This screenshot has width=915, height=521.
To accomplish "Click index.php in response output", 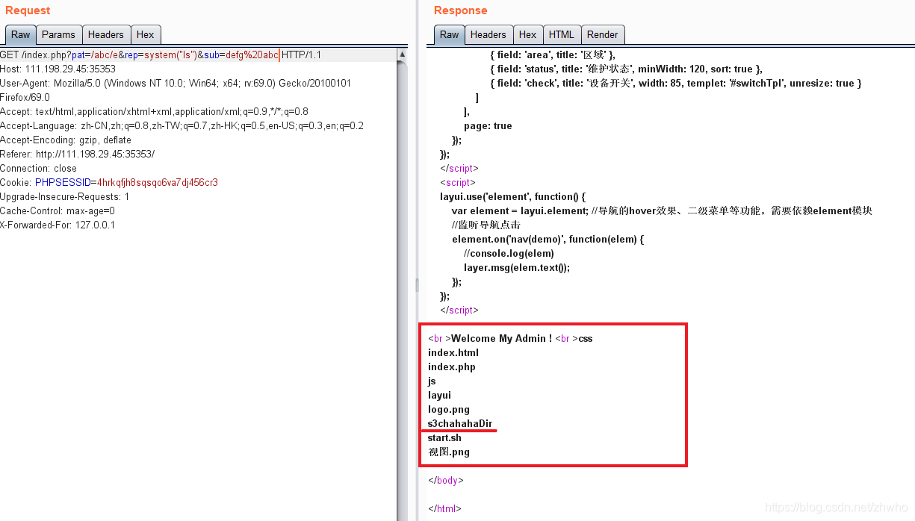I will tap(452, 366).
